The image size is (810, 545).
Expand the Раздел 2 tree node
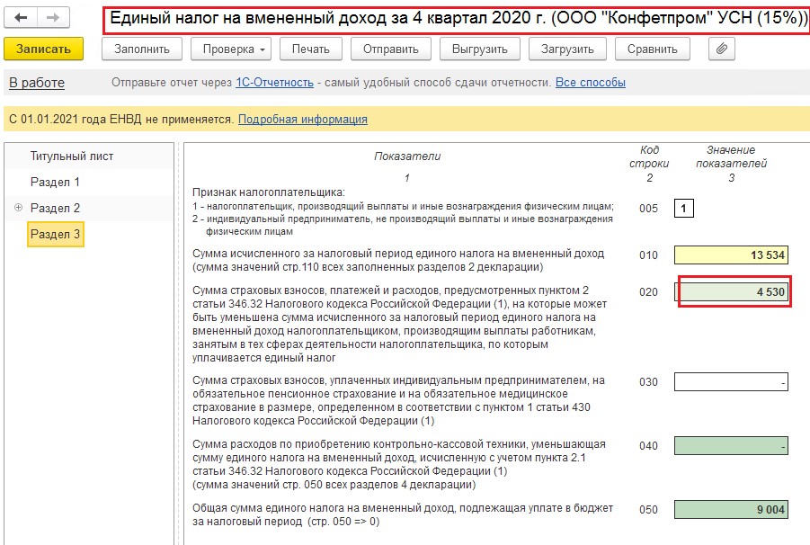[x=18, y=207]
